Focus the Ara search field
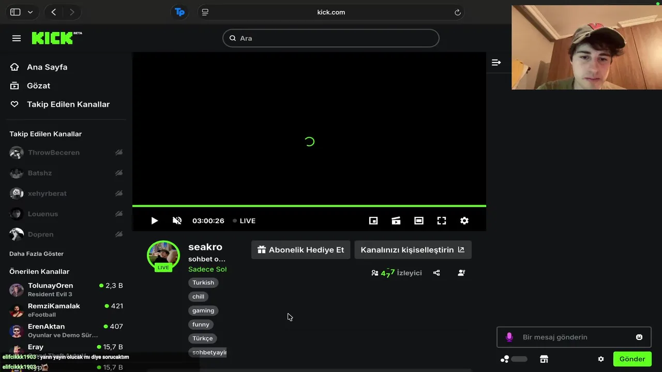This screenshot has height=372, width=662. (x=331, y=38)
